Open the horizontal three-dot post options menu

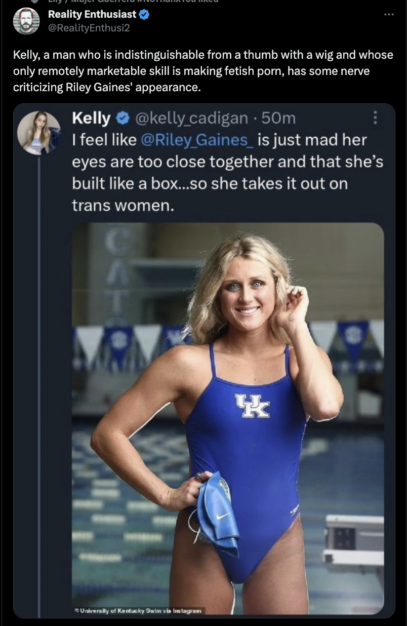(x=388, y=15)
